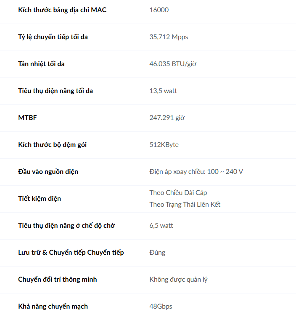The width and height of the screenshot is (296, 320).
Task: Click the 'Kích thước bộ đệm gói' label
Action: tap(53, 145)
